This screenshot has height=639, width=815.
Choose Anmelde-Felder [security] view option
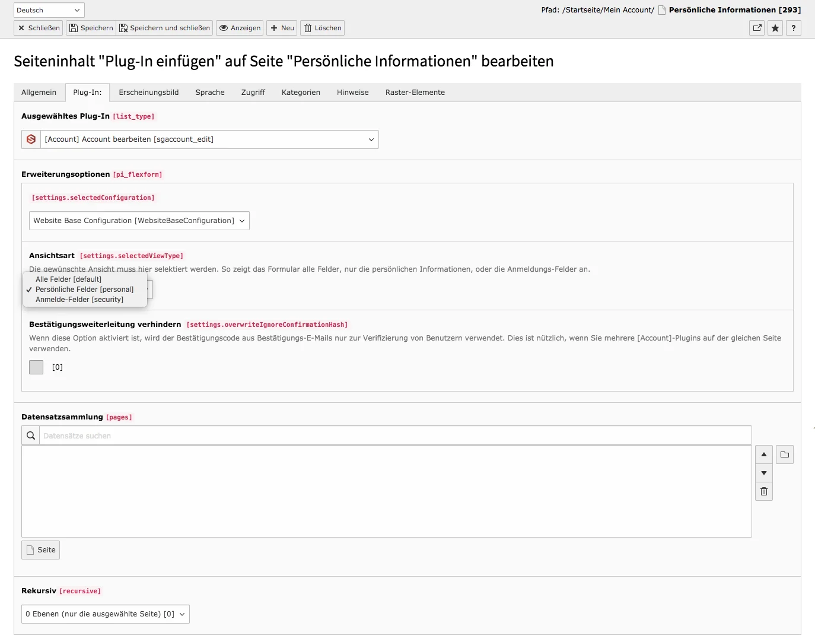(x=78, y=300)
